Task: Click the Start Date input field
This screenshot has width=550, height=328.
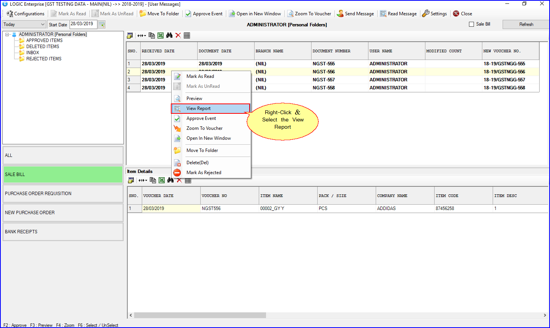Action: pos(83,24)
